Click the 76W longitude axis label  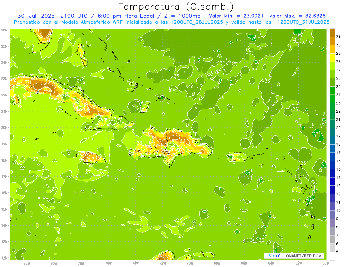(108, 263)
